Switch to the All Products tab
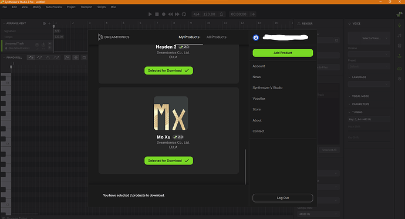This screenshot has width=405, height=219. (x=217, y=37)
